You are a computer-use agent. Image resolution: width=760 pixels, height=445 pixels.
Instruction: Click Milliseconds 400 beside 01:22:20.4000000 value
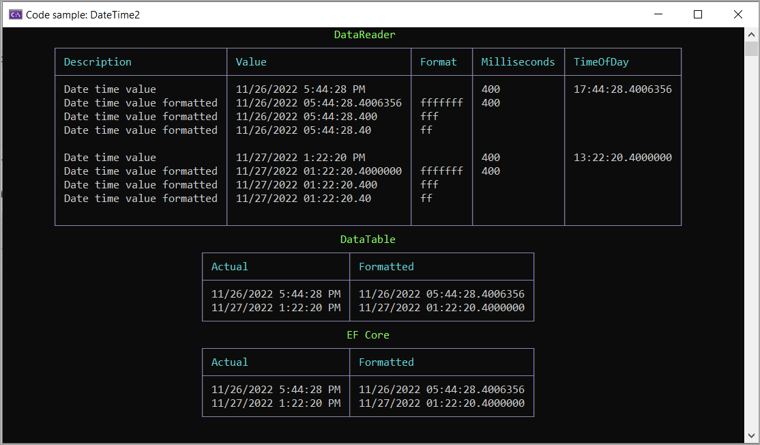pos(491,171)
